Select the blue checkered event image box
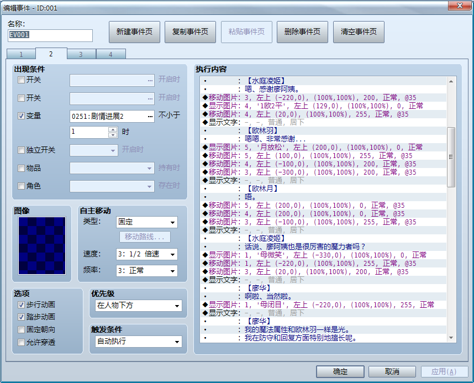474x383 pixels. tap(42, 245)
